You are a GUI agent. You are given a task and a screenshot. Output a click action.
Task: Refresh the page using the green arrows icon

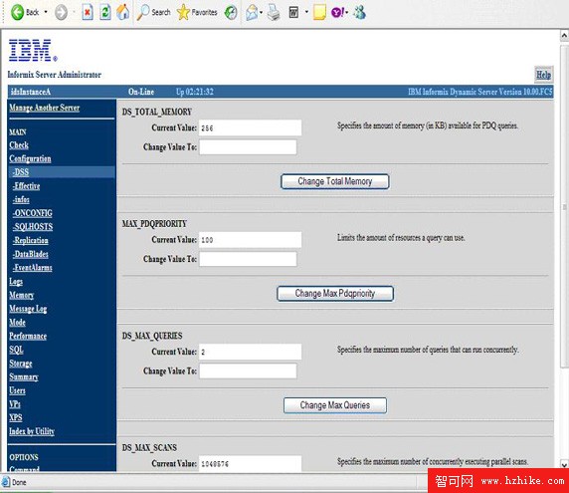click(105, 12)
